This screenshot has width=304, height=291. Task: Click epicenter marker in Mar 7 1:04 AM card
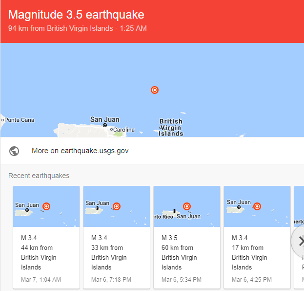tap(46, 206)
